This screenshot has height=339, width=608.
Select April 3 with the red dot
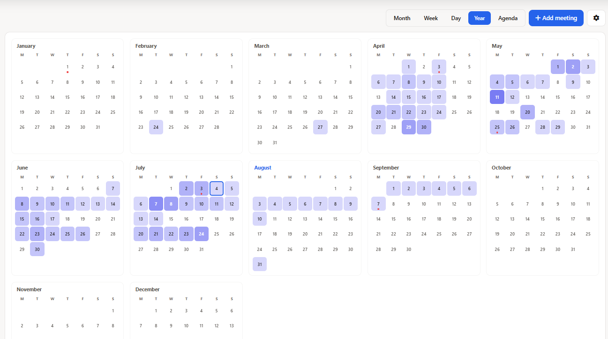(439, 67)
